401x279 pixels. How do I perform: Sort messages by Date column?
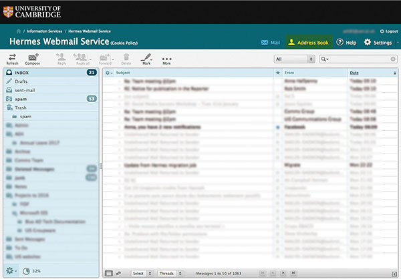354,73
